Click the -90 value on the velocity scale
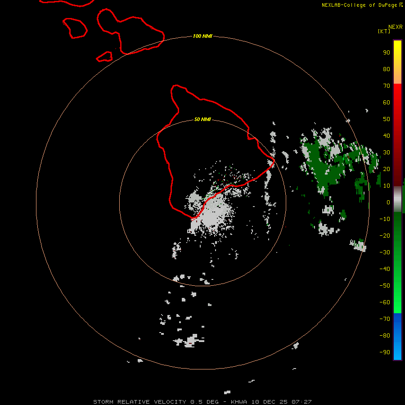405x405 pixels. pos(385,352)
